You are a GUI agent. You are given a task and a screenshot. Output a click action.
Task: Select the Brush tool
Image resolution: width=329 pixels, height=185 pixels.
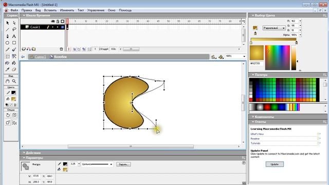[14, 49]
